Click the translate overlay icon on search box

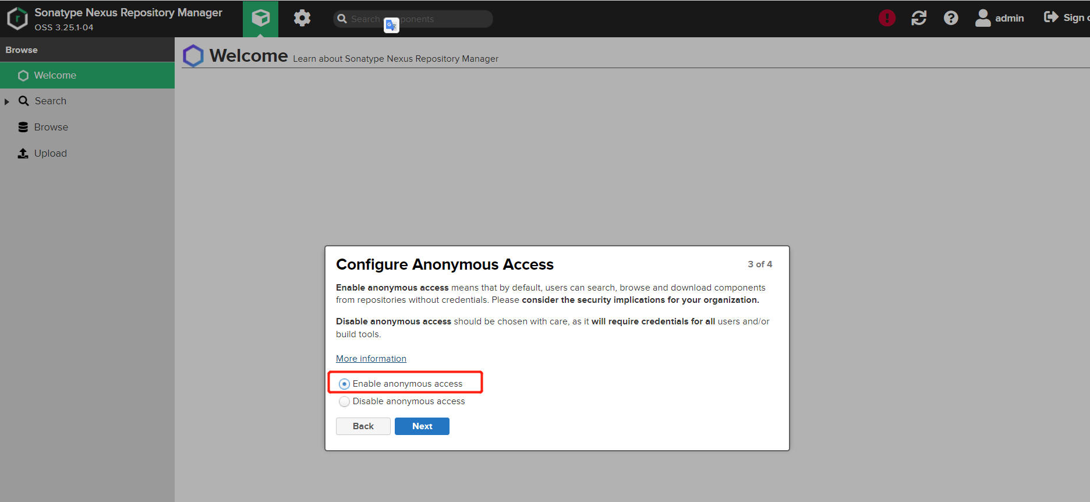[x=391, y=25]
